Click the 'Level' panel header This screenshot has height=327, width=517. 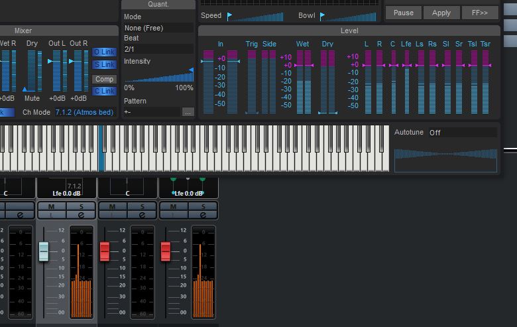pos(349,31)
